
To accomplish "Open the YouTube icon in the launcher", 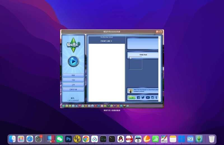I will point(148,98).
